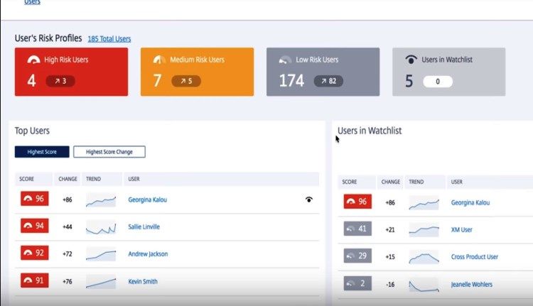Viewport: 533px width, 306px height.
Task: Open Kevin Smith's user profile
Action: (143, 281)
